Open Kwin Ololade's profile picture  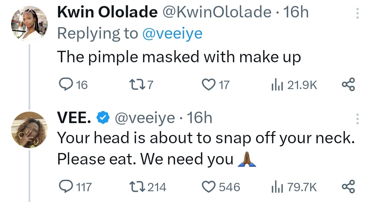pos(30,24)
